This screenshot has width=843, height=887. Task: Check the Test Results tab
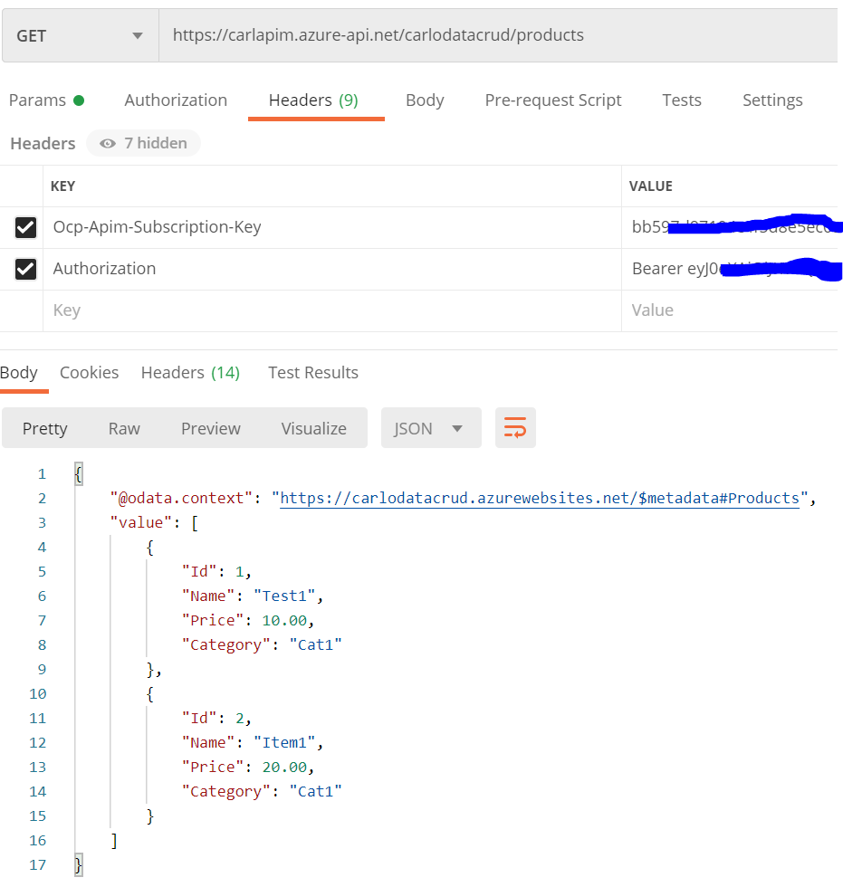tap(312, 372)
